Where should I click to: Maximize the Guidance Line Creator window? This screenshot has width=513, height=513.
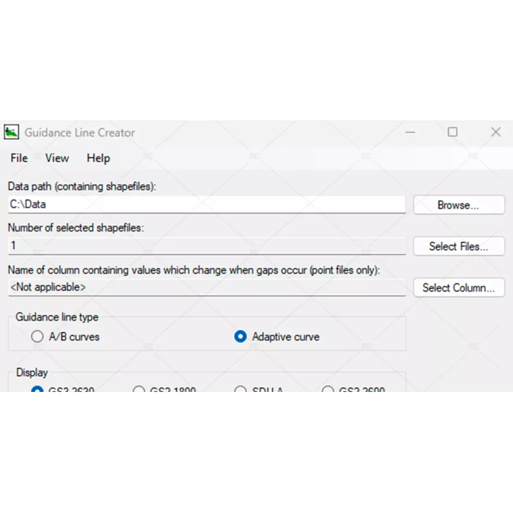coord(452,132)
